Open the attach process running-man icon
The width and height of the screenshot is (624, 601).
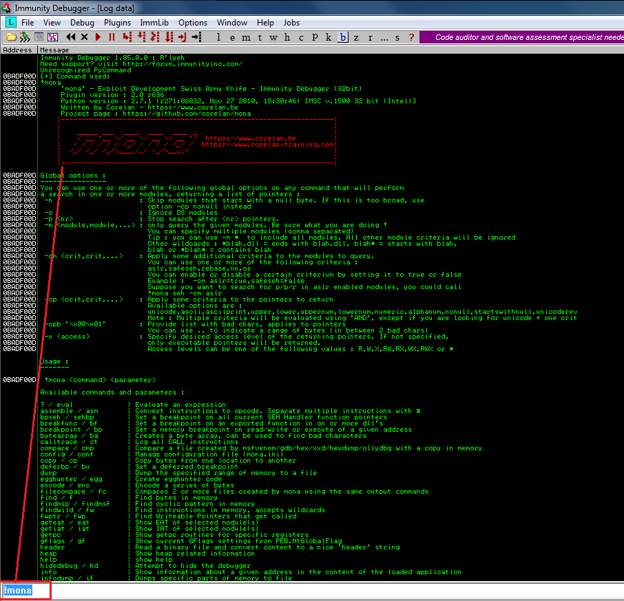(x=25, y=36)
